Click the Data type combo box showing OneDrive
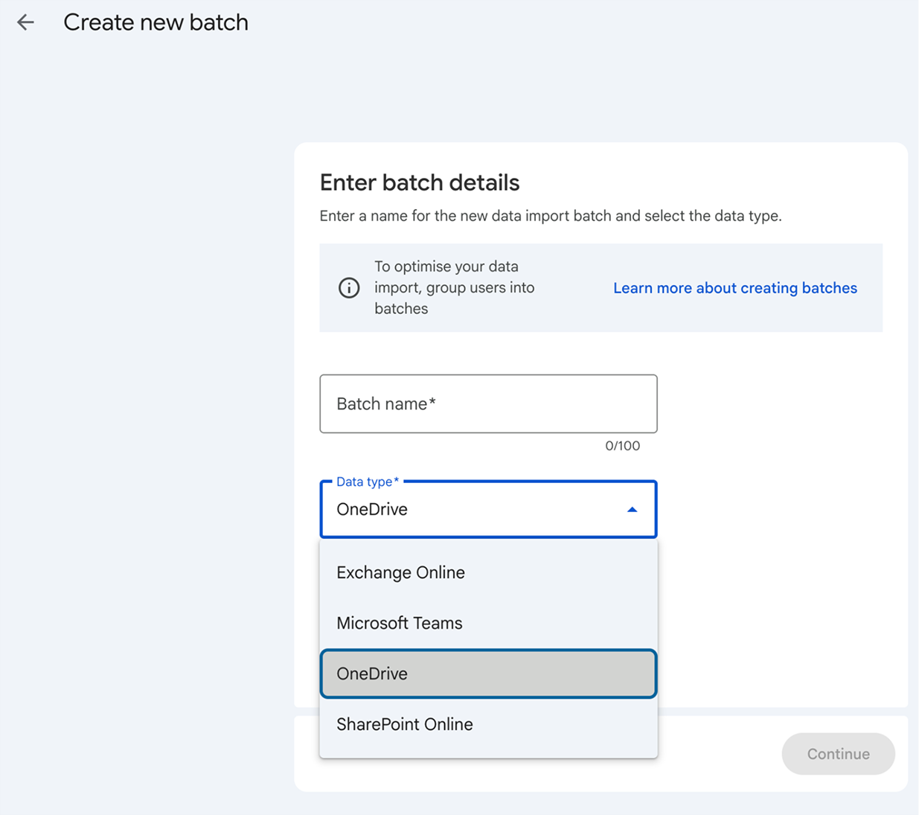Image resolution: width=919 pixels, height=815 pixels. pos(488,510)
